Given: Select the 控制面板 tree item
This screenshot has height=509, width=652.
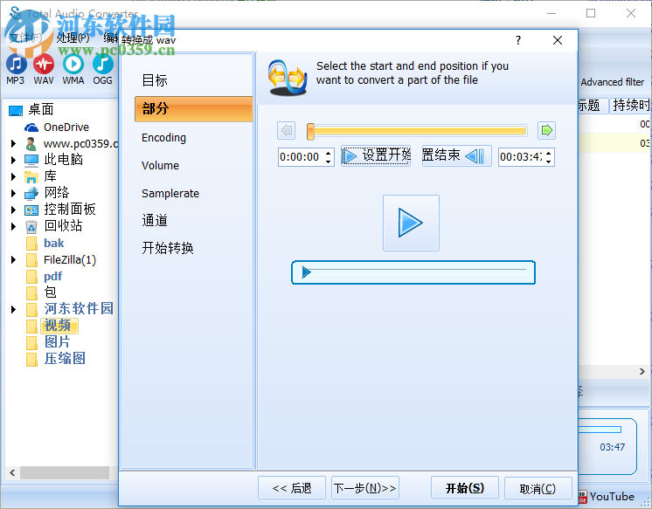Looking at the screenshot, I should pos(70,210).
